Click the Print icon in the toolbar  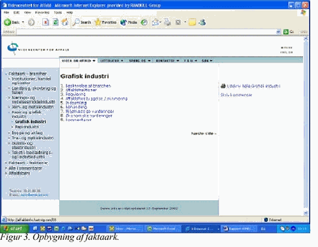coord(167,22)
